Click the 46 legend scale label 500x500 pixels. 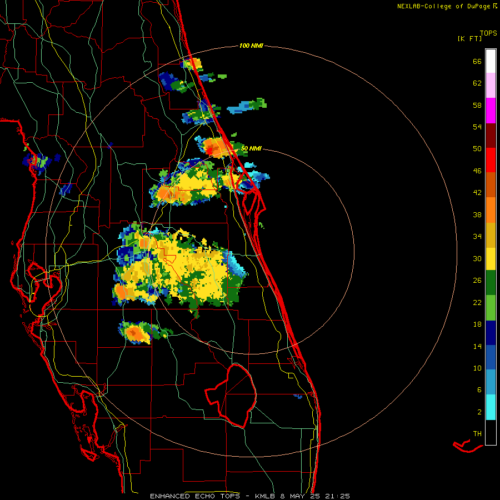point(477,171)
